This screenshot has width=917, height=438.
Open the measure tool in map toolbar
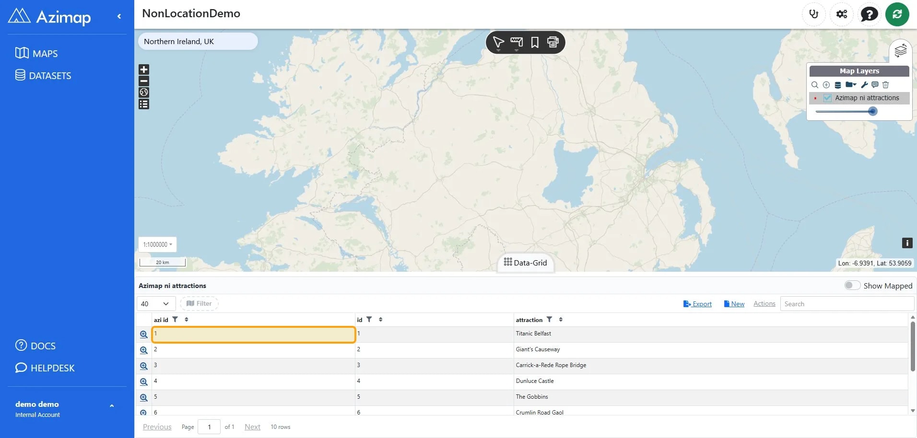click(517, 43)
